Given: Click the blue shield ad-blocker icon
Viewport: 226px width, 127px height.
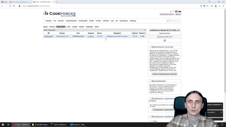Looking at the screenshot, I should point(204,6).
